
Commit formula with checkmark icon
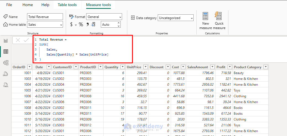point(26,40)
